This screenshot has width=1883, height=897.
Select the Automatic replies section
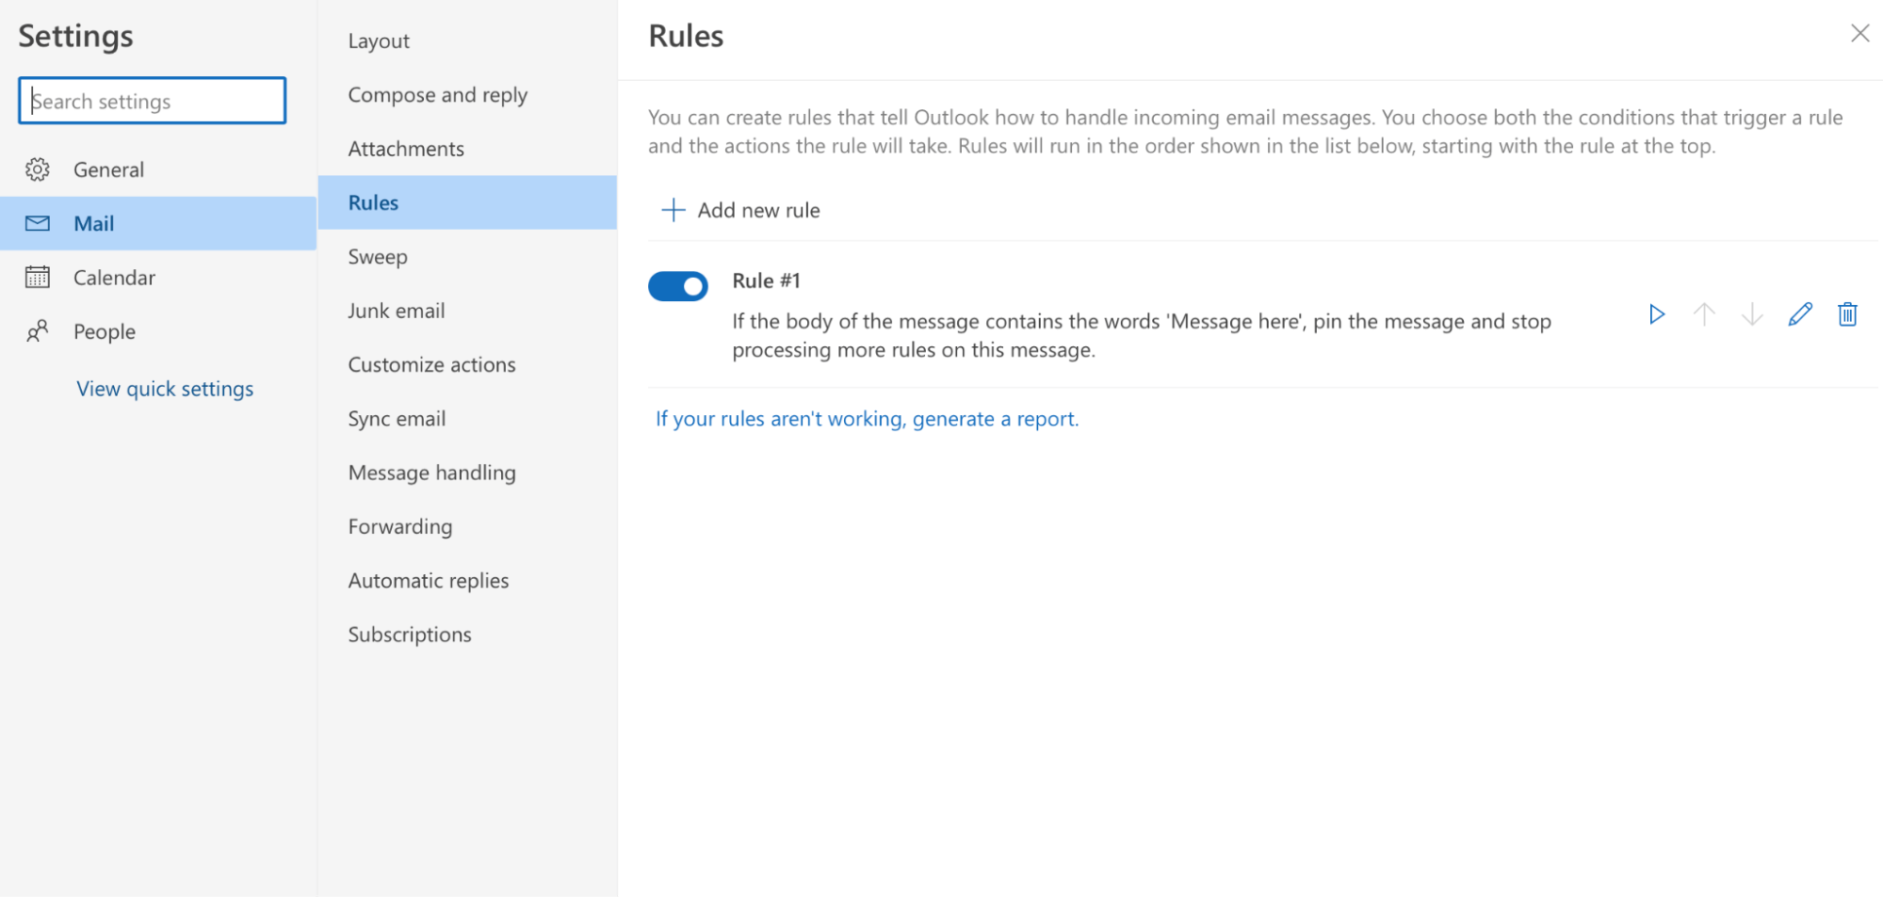429,580
